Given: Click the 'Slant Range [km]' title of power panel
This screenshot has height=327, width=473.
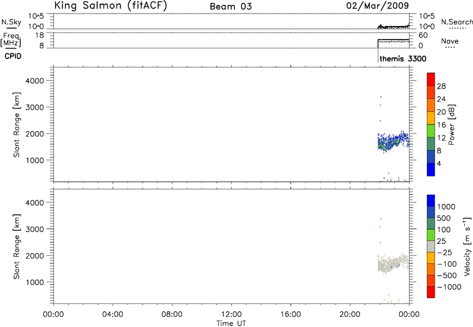Looking at the screenshot, I should point(17,125).
